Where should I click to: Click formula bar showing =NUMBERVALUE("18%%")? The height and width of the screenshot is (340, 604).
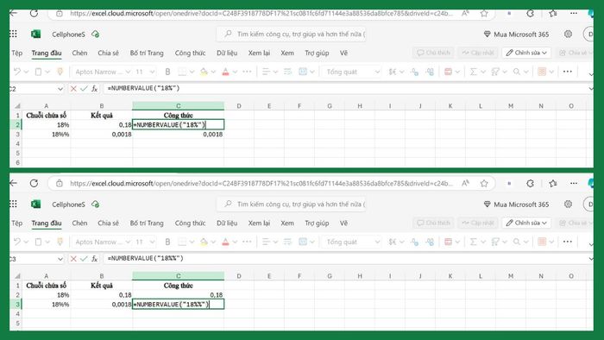[x=345, y=259]
